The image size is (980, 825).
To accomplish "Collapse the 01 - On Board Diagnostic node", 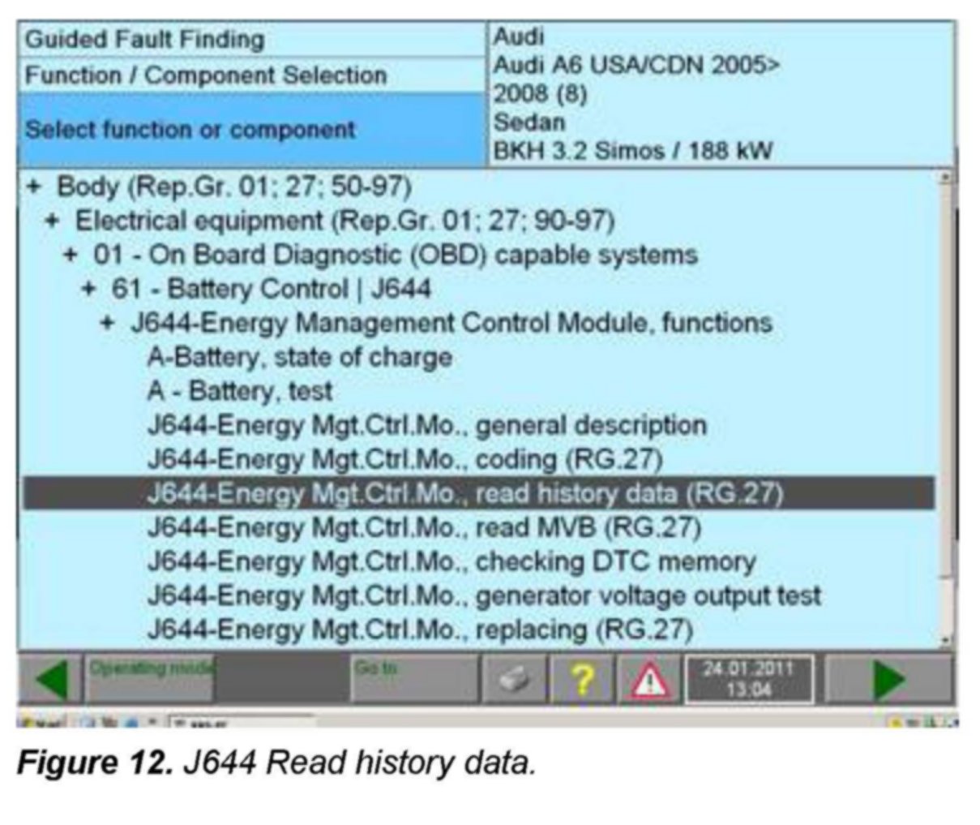I will click(71, 255).
